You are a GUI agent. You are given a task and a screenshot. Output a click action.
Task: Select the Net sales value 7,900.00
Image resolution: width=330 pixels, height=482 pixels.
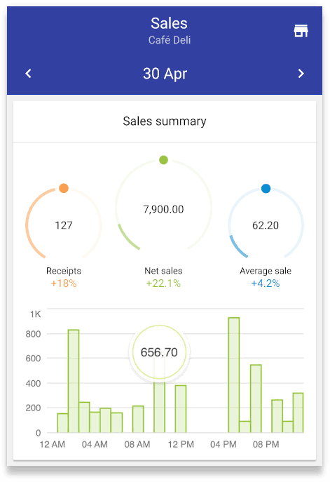point(164,209)
